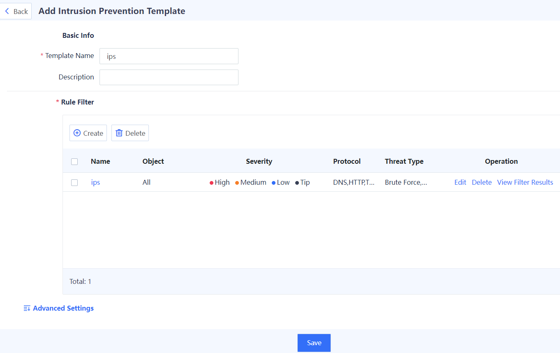Click the 'DNS,HTTP,T...' protocol cell
Image resolution: width=560 pixels, height=353 pixels.
[x=354, y=182]
